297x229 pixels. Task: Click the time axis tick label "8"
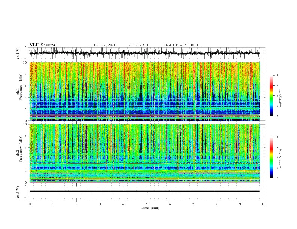pos(217,204)
